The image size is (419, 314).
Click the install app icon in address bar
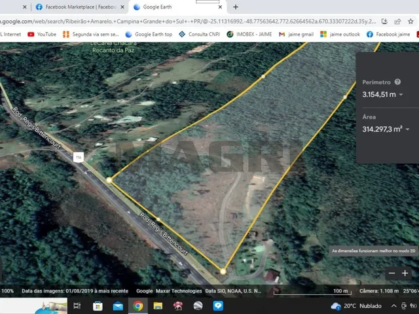pyautogui.click(x=384, y=22)
